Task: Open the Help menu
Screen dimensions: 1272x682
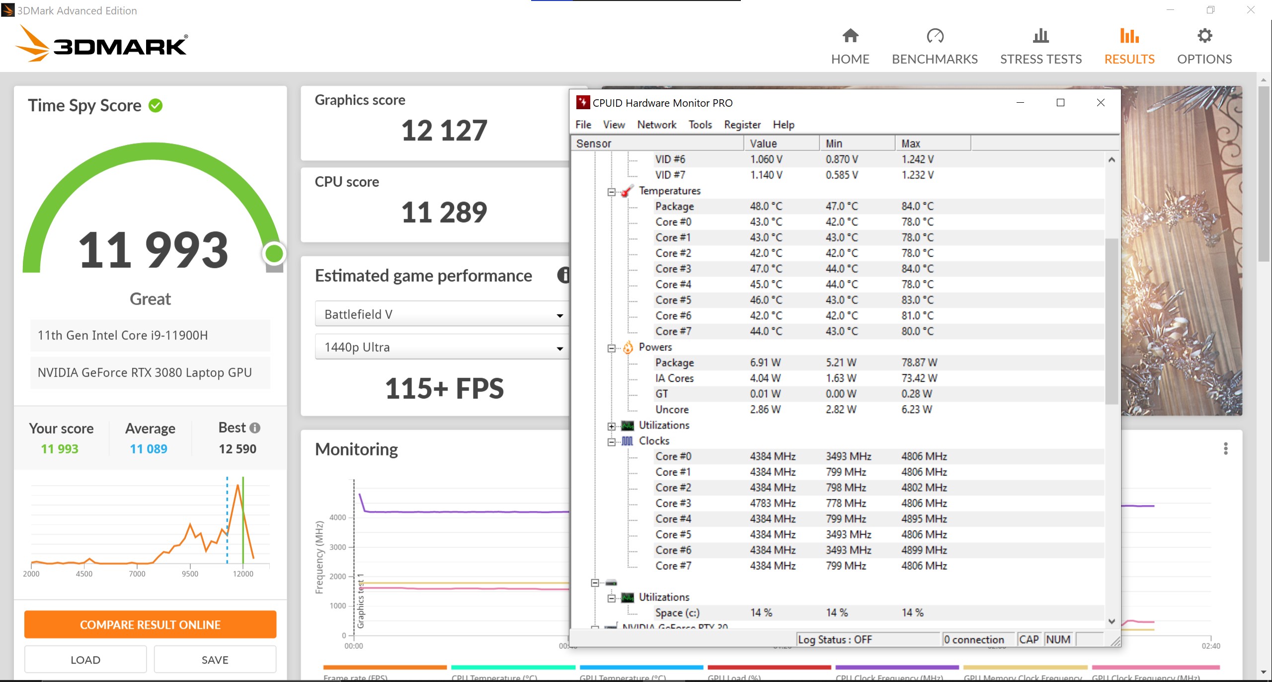Action: (784, 125)
